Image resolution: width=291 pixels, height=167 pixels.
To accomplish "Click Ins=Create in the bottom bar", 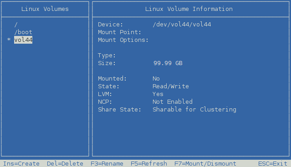I will [x=21, y=164].
